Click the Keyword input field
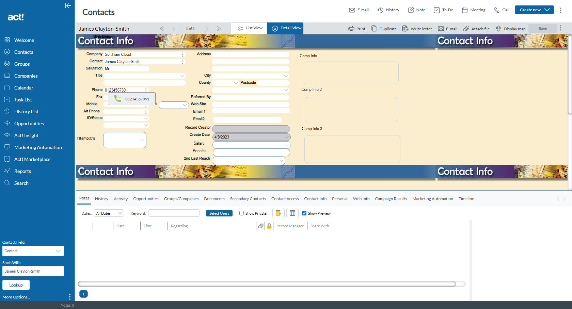This screenshot has height=309, width=572. (x=174, y=213)
